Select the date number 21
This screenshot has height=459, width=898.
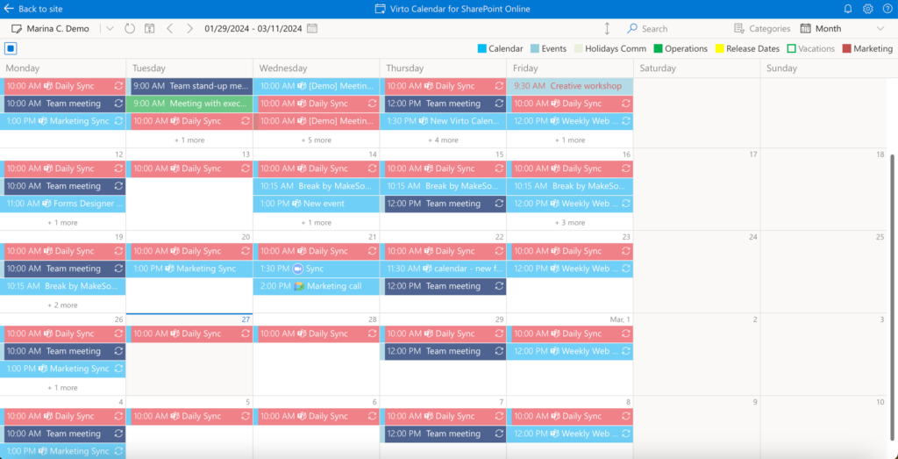372,237
